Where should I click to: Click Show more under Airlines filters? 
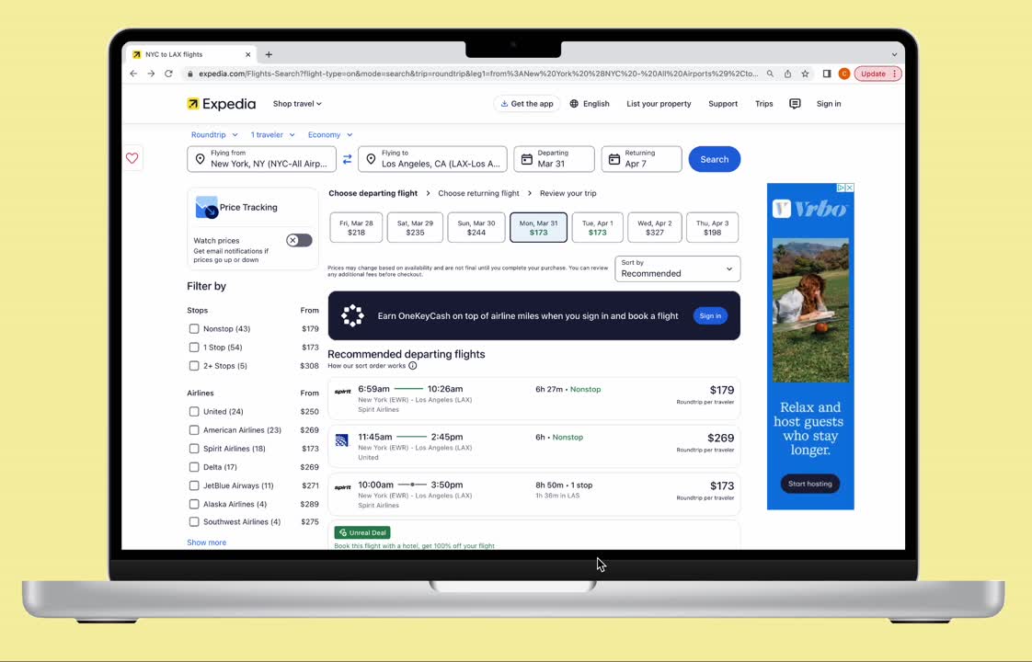pyautogui.click(x=207, y=542)
